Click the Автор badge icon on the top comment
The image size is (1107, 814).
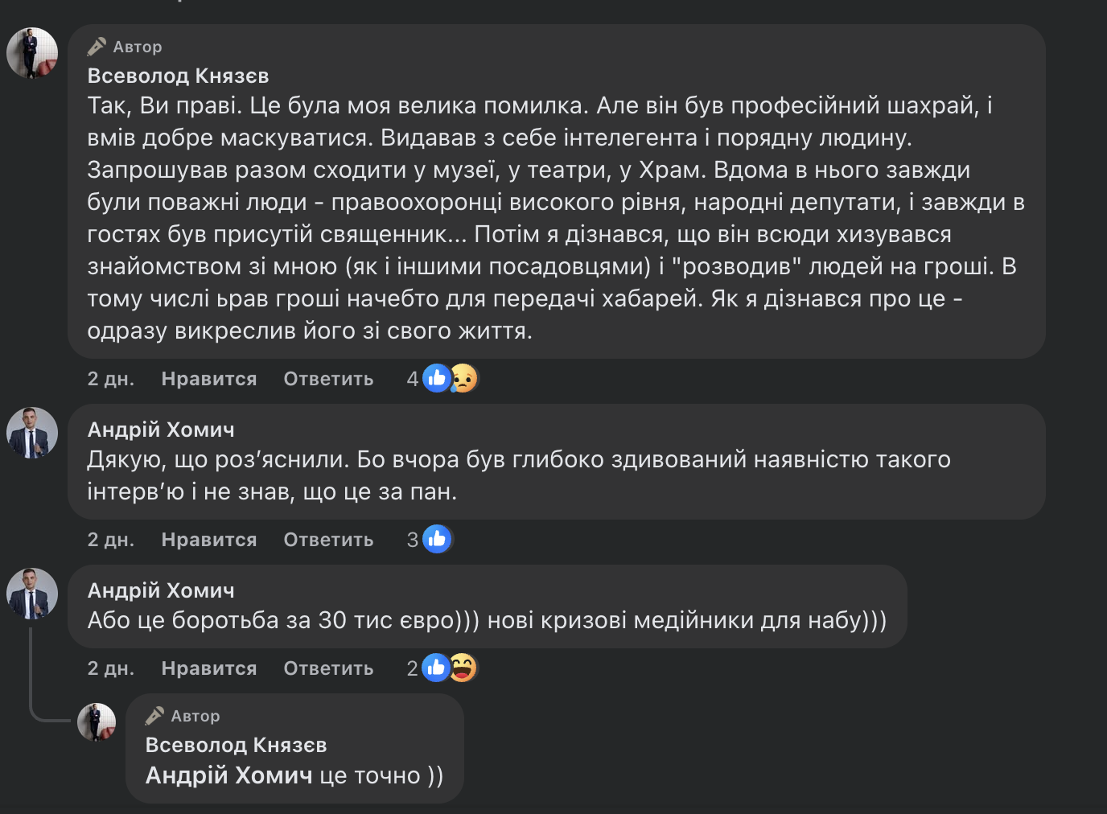pyautogui.click(x=97, y=47)
